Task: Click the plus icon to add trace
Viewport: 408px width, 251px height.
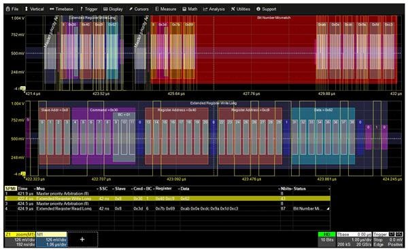Action: 82,239
